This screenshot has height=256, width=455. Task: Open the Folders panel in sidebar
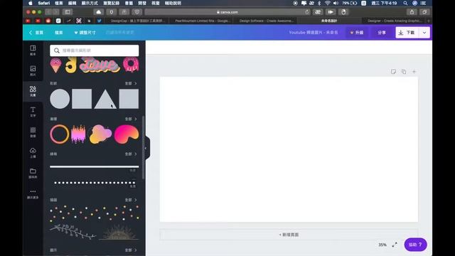tap(33, 173)
